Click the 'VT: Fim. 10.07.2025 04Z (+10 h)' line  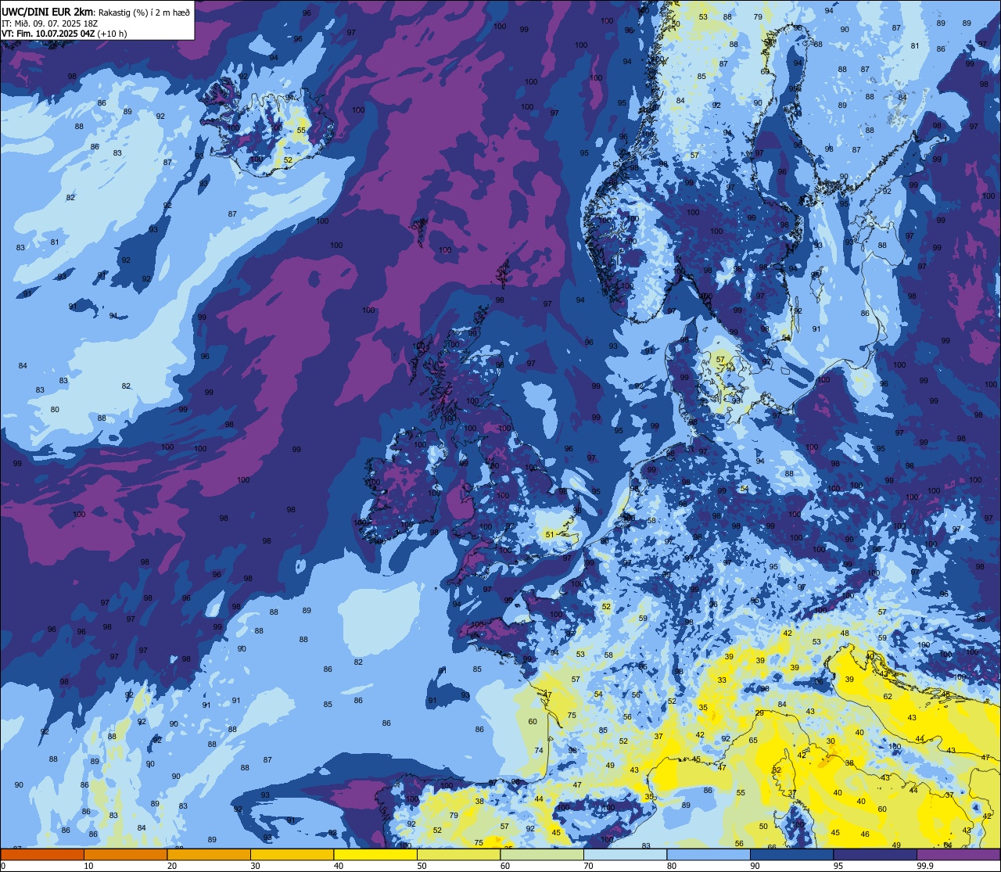coord(64,34)
